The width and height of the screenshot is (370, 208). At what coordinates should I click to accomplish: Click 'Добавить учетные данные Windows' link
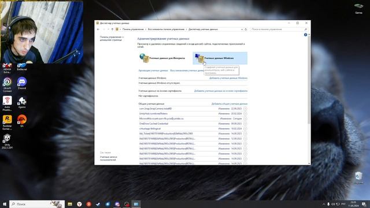pyautogui.click(x=228, y=78)
